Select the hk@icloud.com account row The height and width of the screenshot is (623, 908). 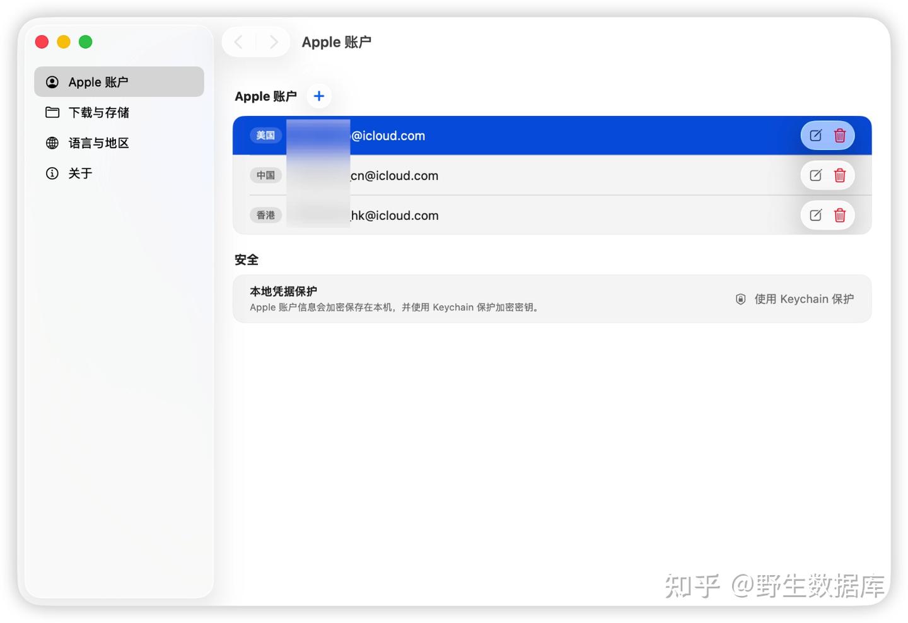pos(552,215)
